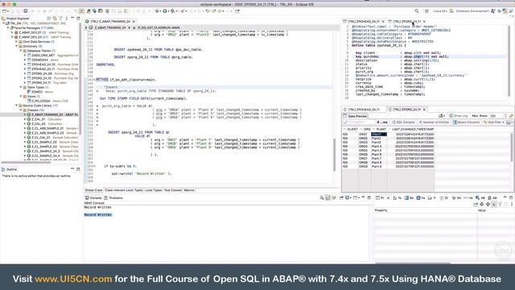Maximize the Project Explorer panel
The width and height of the screenshot is (515, 290).
tap(78, 19)
